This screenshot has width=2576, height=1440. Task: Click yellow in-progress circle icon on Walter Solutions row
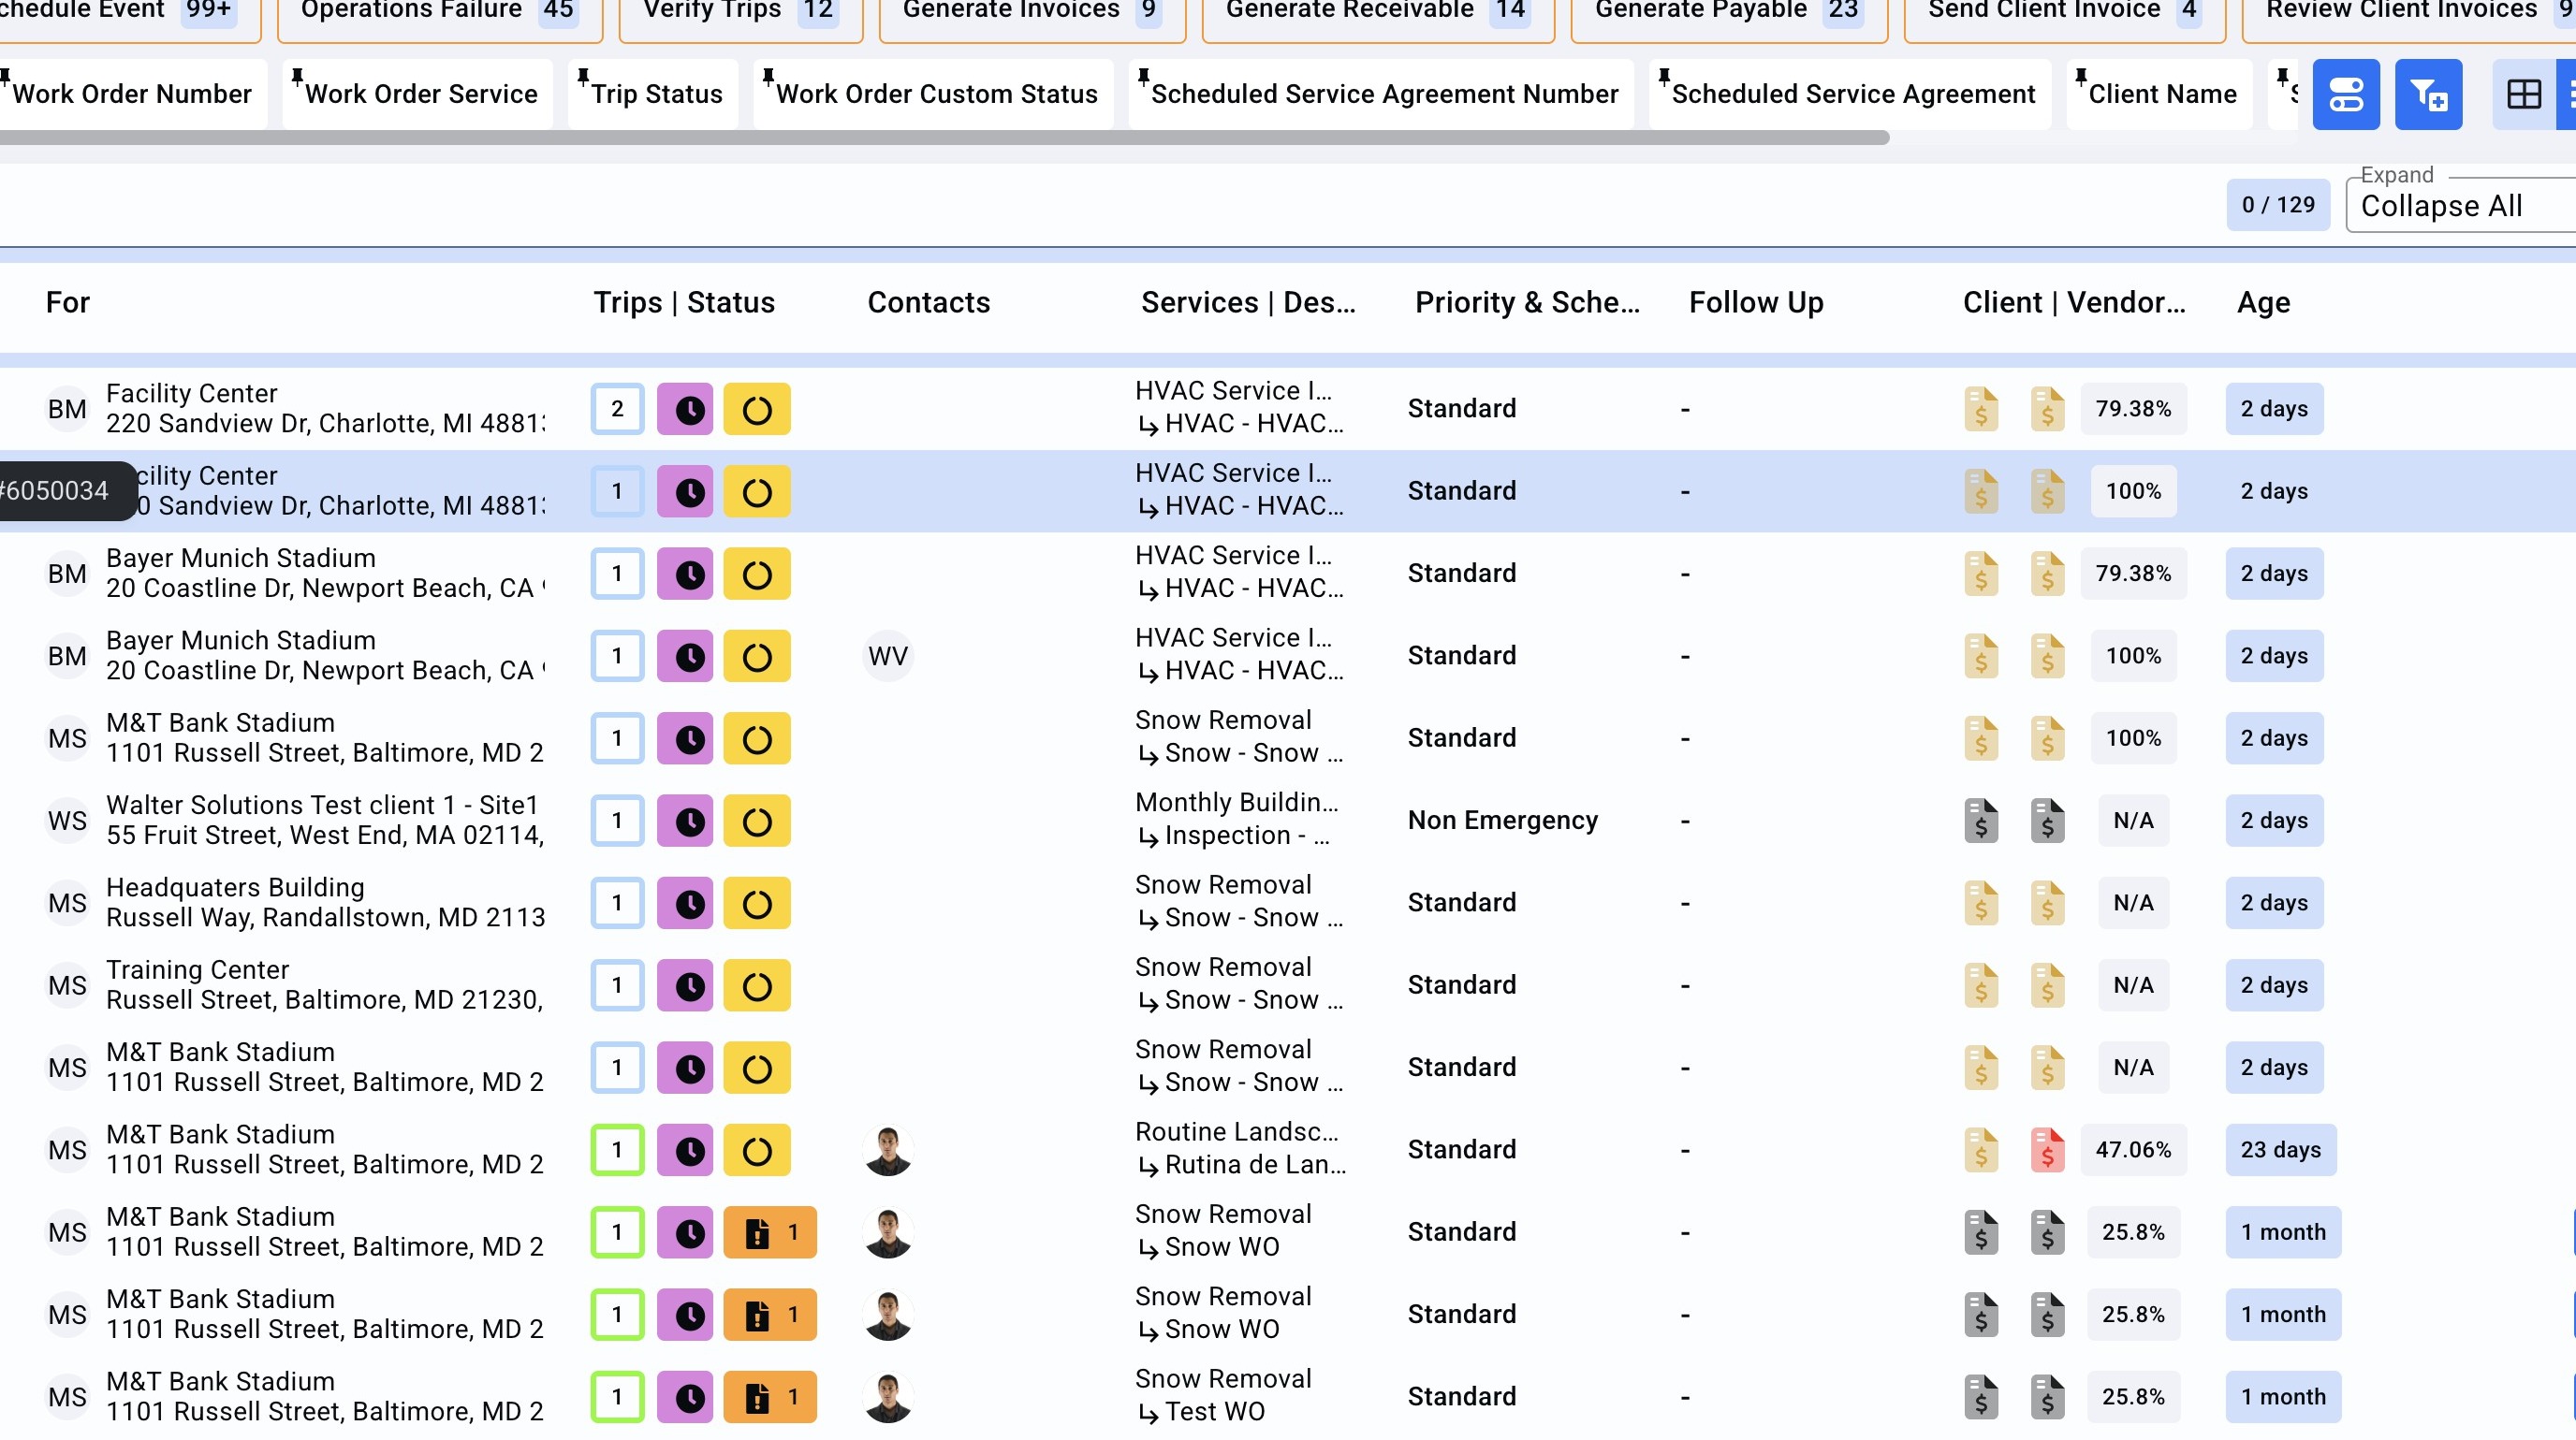coord(757,821)
